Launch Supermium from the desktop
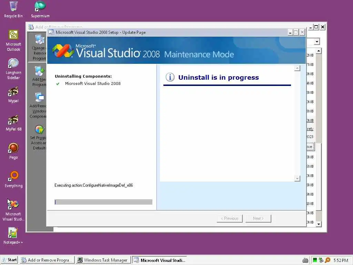 coord(40,9)
